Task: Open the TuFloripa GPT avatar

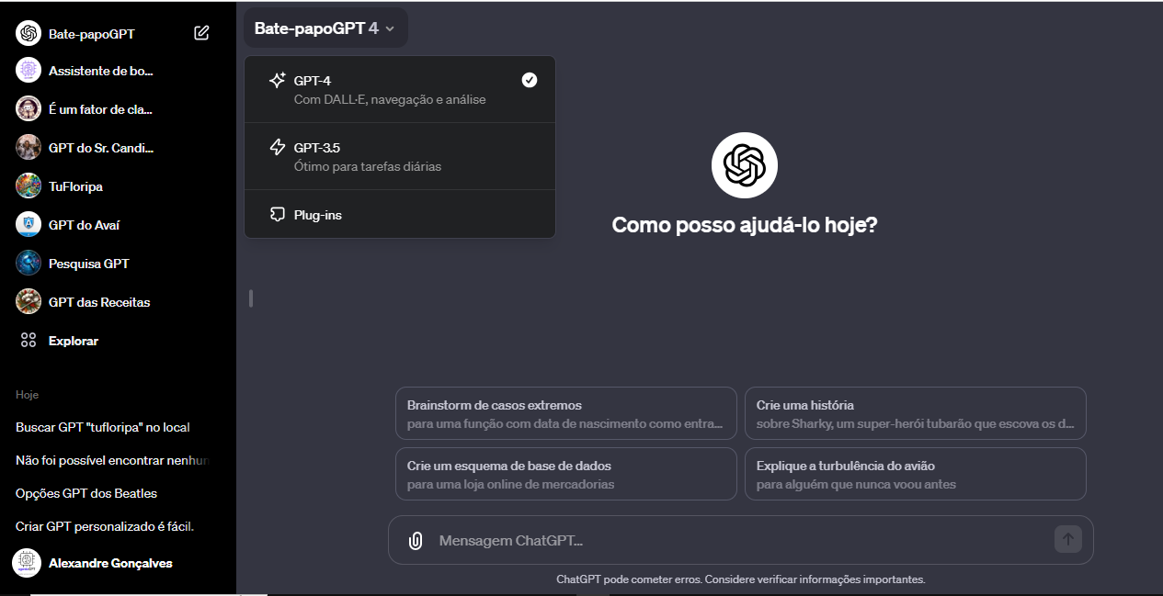Action: point(28,186)
